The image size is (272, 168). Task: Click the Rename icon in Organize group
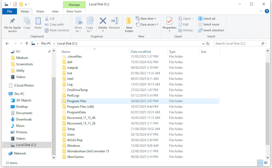[x=115, y=22]
